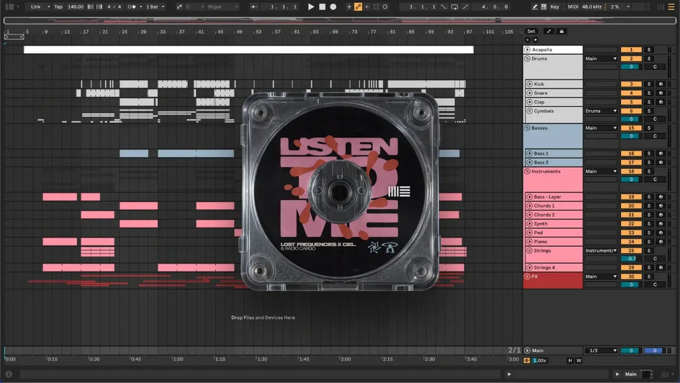Toggle the metronome icon beside time signature
This screenshot has width=680, height=383.
pos(132,7)
